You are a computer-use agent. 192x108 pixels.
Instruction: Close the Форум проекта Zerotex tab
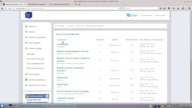75,4
